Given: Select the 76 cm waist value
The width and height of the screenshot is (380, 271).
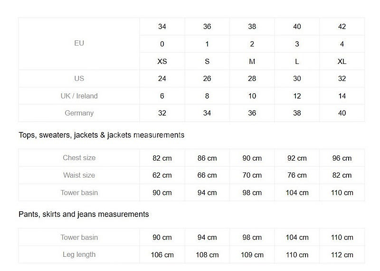Looking at the screenshot, I should click(x=297, y=175).
